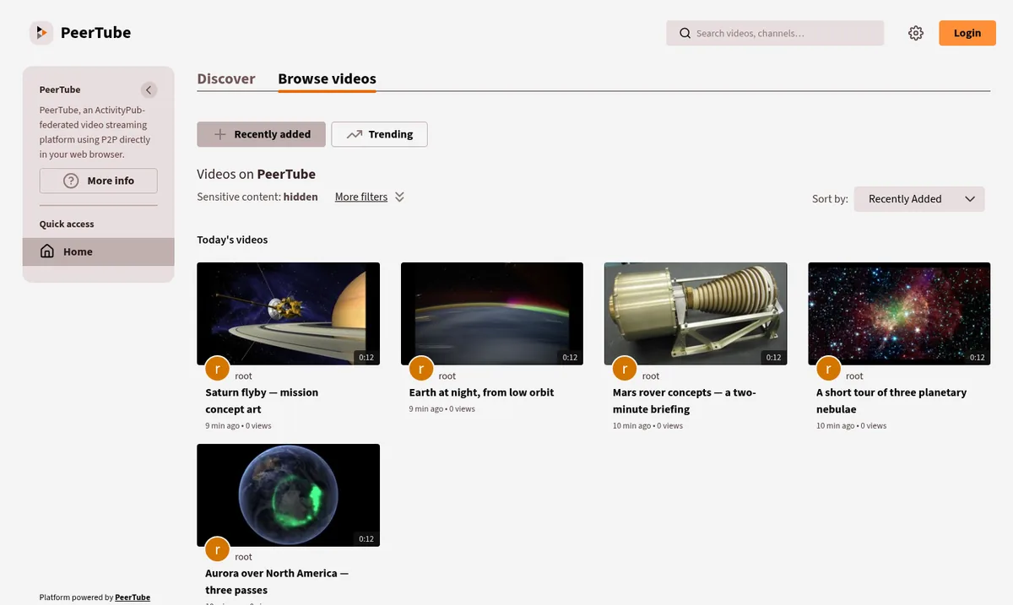Click the root channel name under Aurora video
This screenshot has height=605, width=1013.
(x=243, y=557)
